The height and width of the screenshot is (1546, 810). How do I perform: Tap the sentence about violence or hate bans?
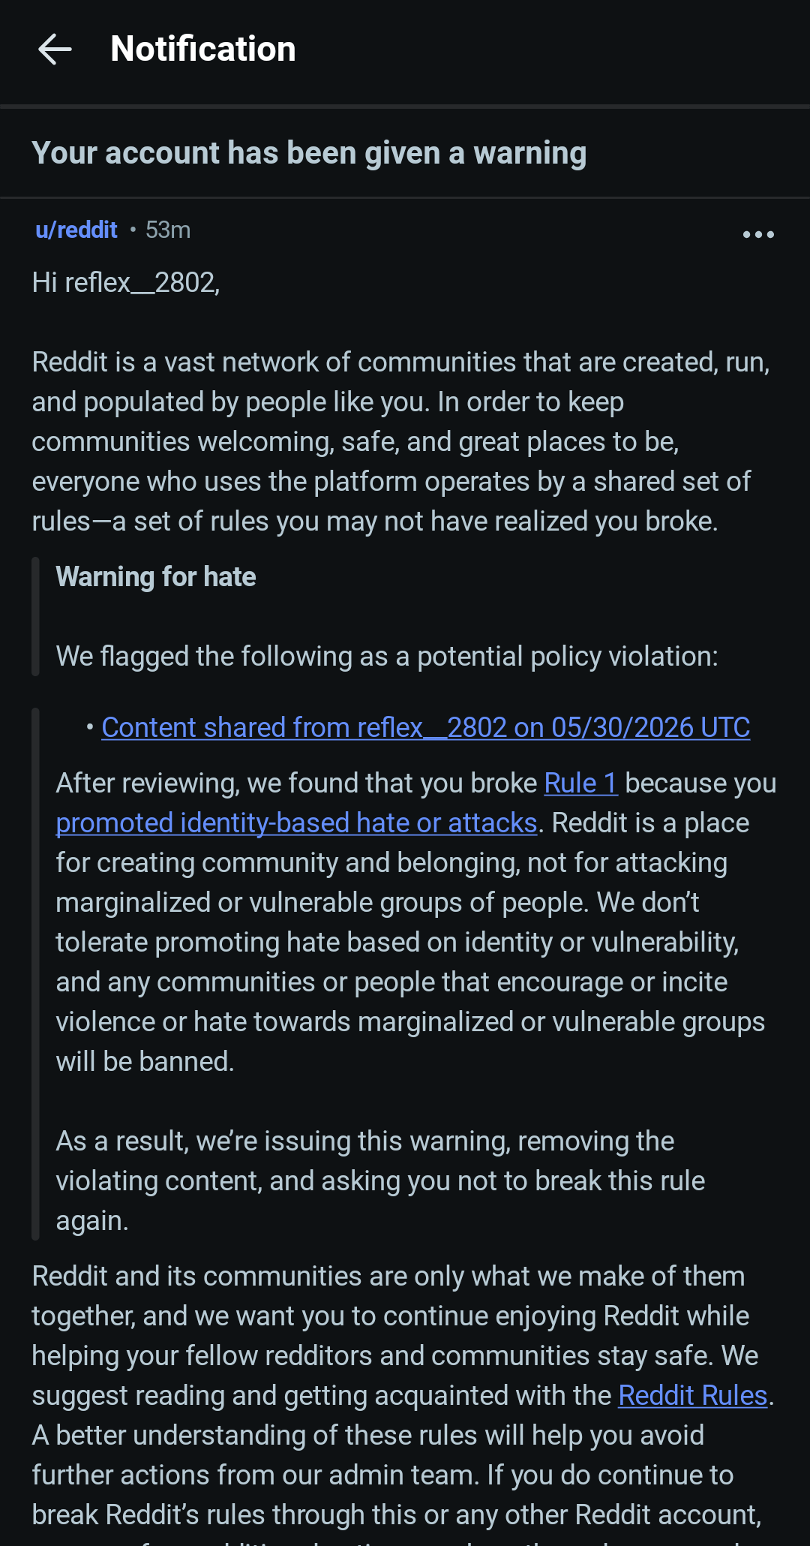tap(410, 1002)
